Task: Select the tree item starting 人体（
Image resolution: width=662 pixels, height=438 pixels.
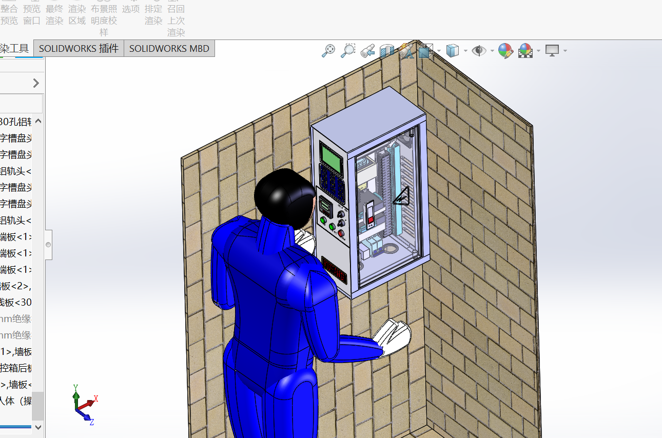Action: coord(16,401)
